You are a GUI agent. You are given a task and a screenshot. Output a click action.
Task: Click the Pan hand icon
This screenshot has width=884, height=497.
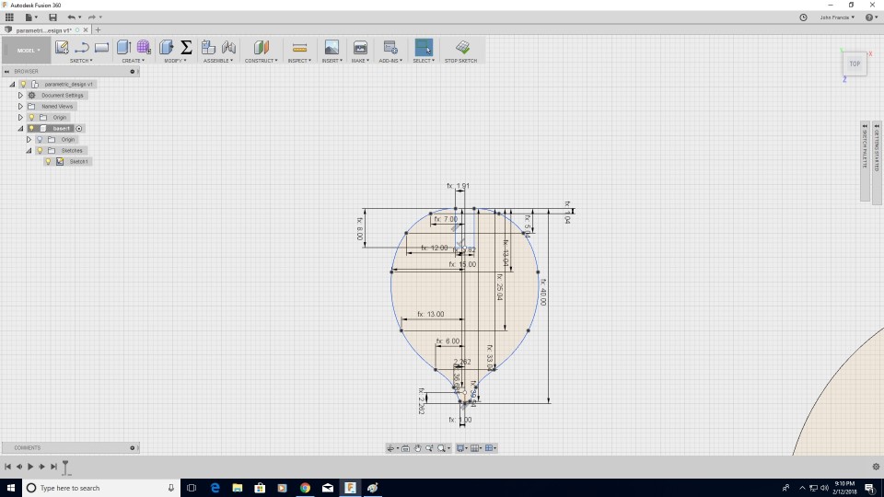(x=417, y=448)
